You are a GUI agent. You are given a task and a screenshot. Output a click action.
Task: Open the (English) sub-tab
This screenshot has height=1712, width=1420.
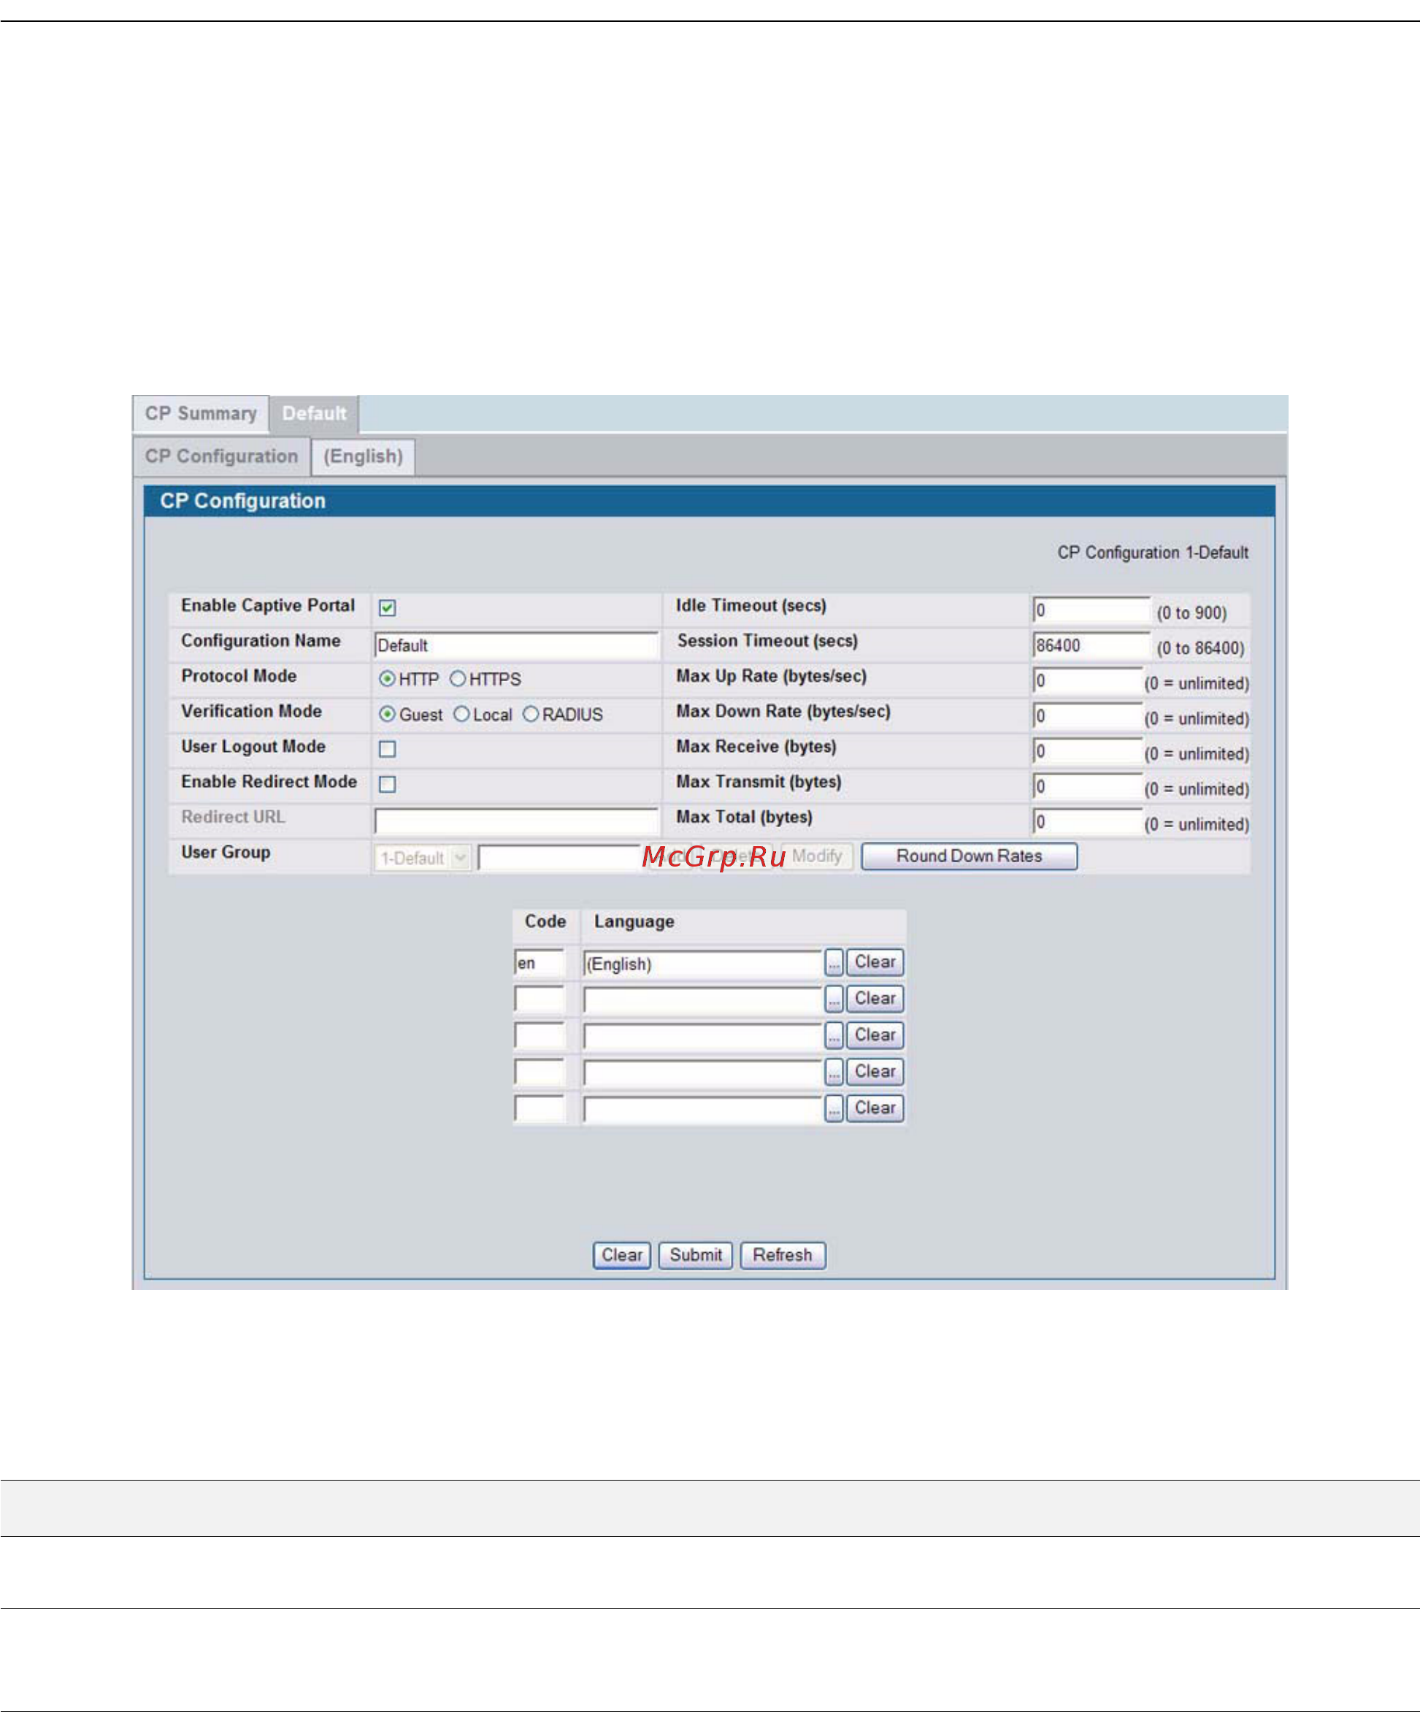click(x=364, y=456)
